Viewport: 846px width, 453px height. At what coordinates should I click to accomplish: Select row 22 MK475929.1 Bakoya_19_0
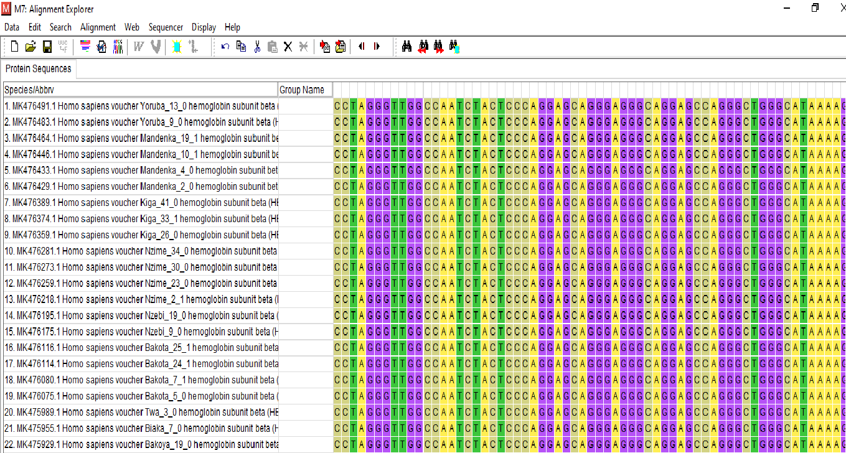pos(141,445)
